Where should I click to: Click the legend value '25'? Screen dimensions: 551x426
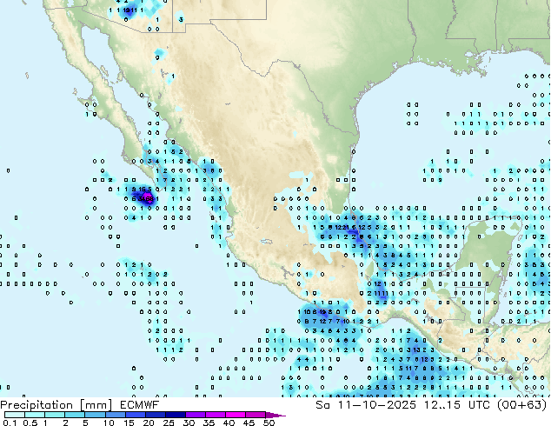pyautogui.click(x=169, y=423)
